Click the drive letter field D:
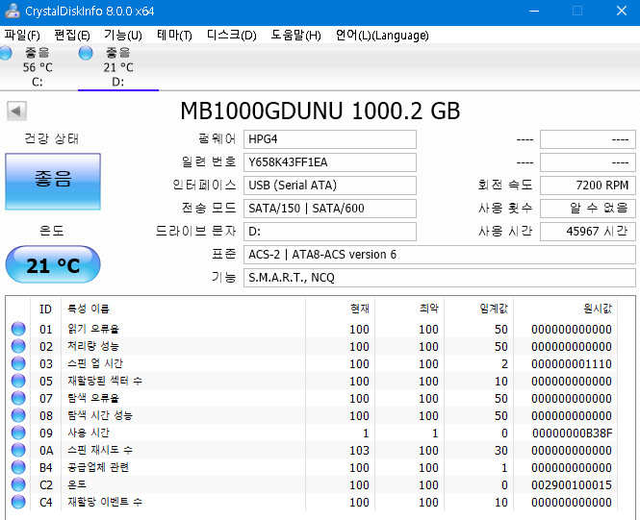 (x=330, y=232)
